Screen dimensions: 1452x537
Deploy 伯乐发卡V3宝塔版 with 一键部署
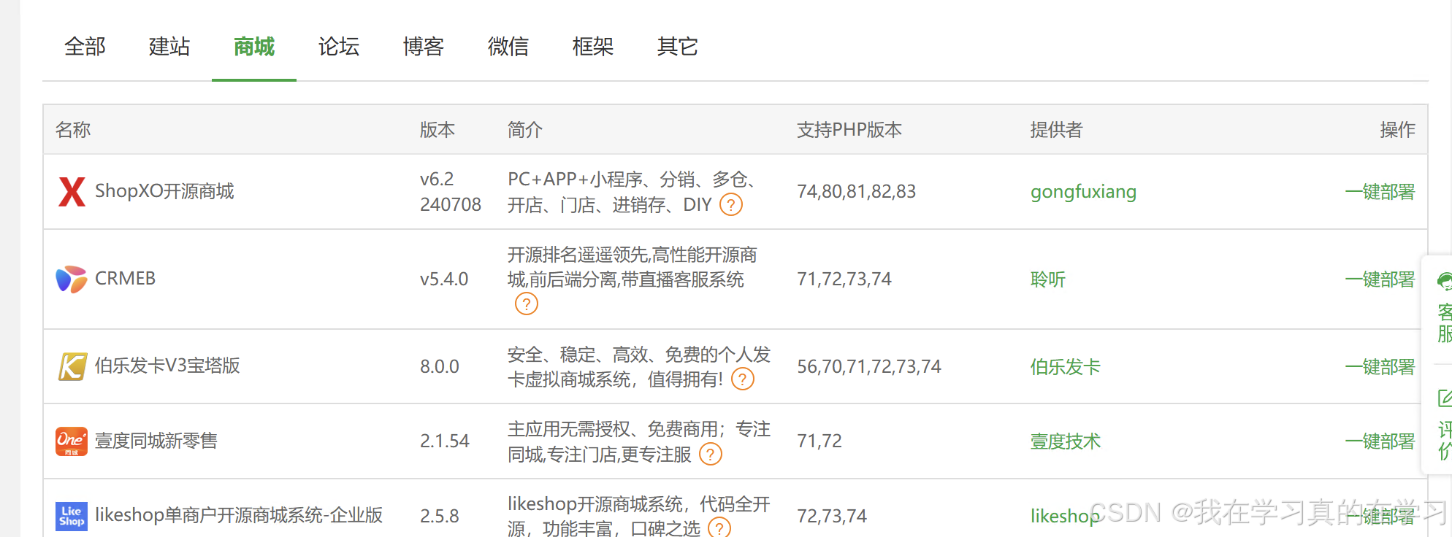pyautogui.click(x=1380, y=367)
